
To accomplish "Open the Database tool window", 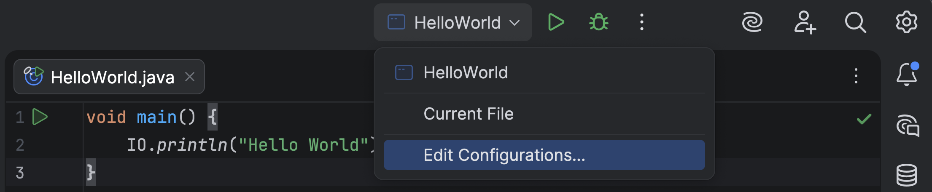I will click(906, 175).
